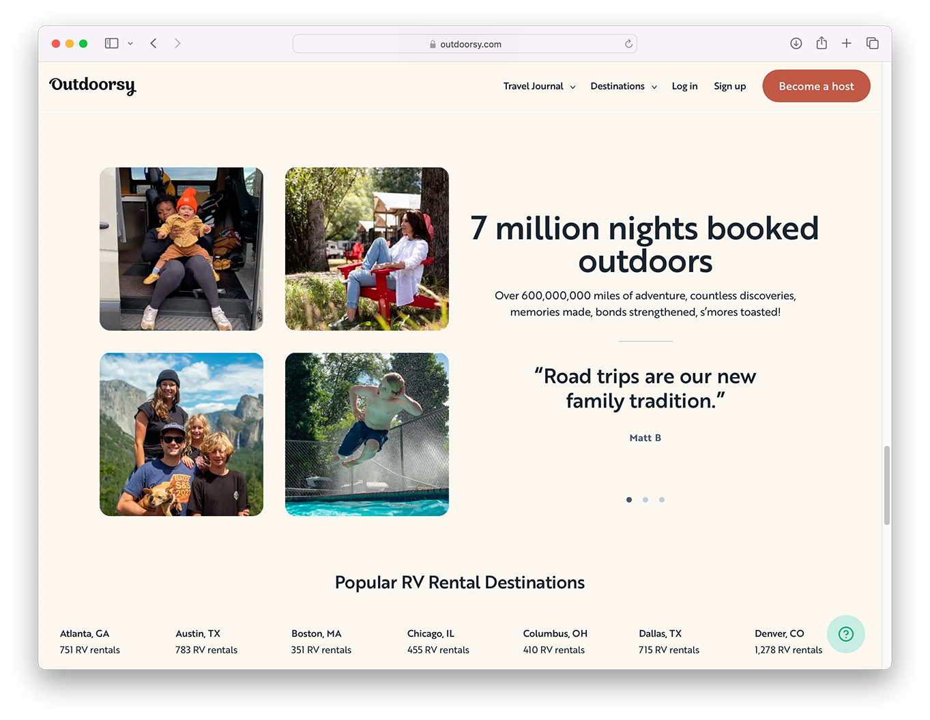Viewport: 930px width, 720px height.
Task: Expand the Travel Journal dropdown
Action: pos(539,87)
